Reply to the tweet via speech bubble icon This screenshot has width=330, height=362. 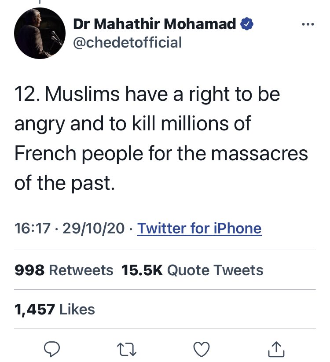click(x=52, y=349)
